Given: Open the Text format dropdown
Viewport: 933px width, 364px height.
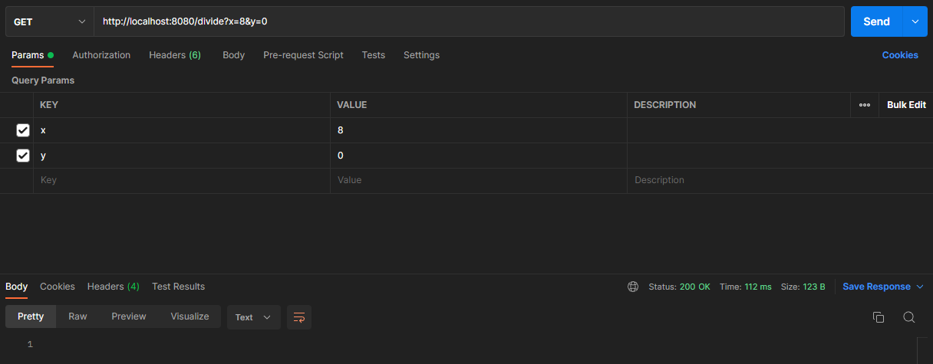Looking at the screenshot, I should click(x=253, y=317).
